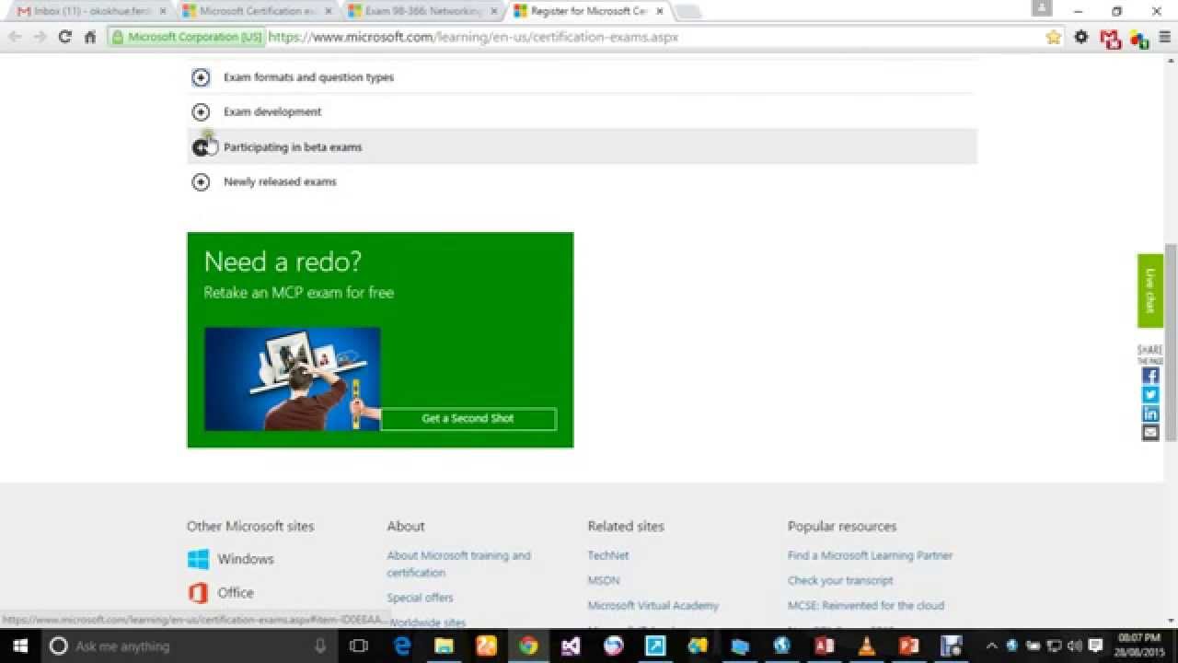The width and height of the screenshot is (1178, 663).
Task: Select the Other Microsoft sites heading text
Action: 250,526
